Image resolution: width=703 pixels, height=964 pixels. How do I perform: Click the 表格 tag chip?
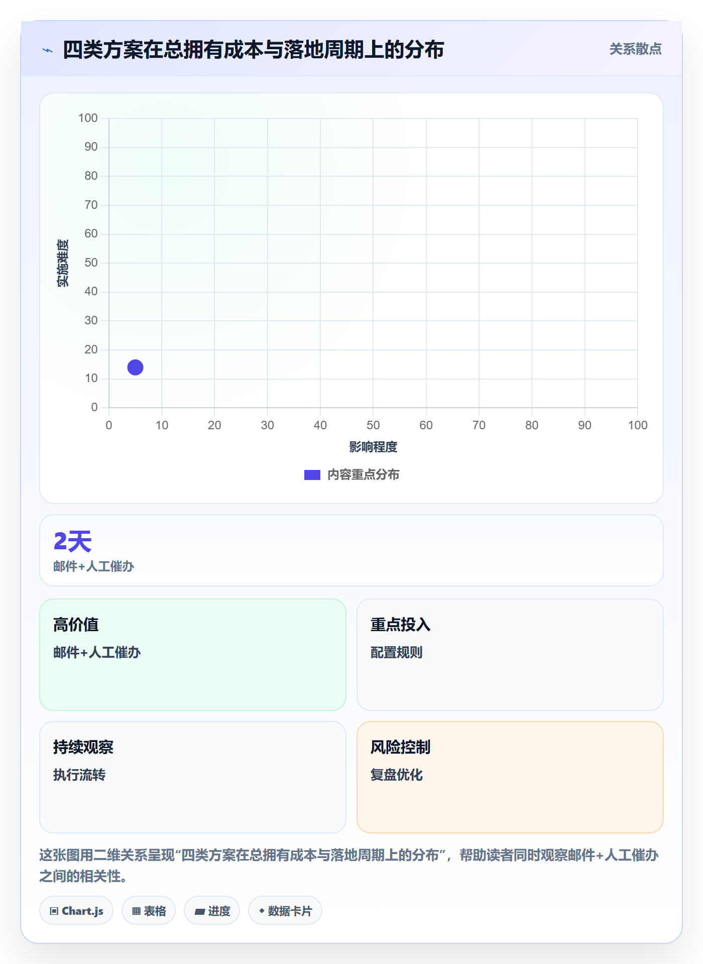[x=149, y=911]
